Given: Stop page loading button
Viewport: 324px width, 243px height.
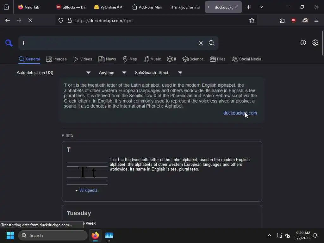Looking at the screenshot, I should pyautogui.click(x=30, y=20).
